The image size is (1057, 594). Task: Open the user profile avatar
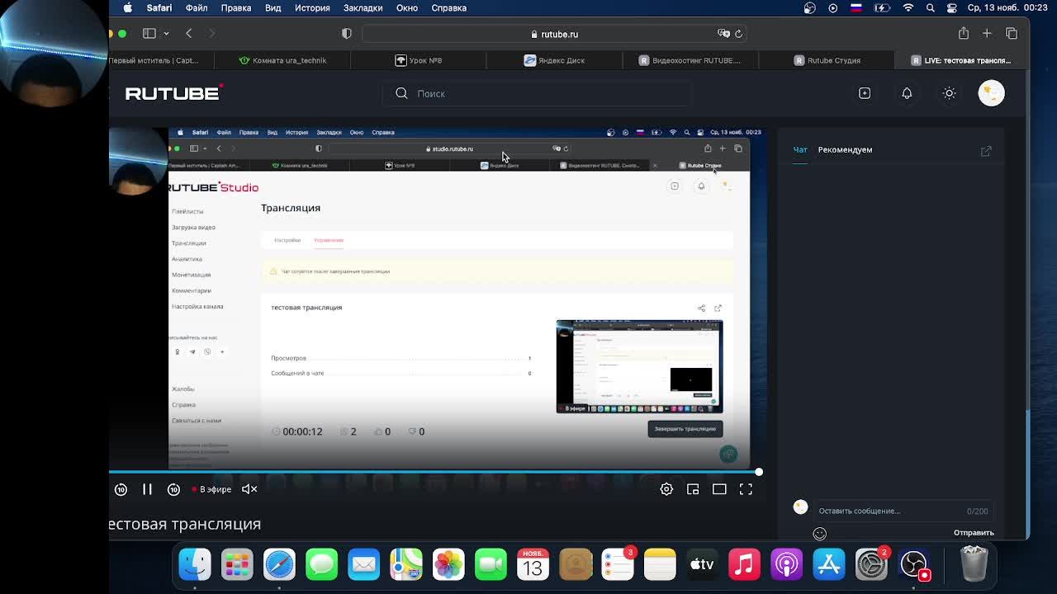coord(991,93)
